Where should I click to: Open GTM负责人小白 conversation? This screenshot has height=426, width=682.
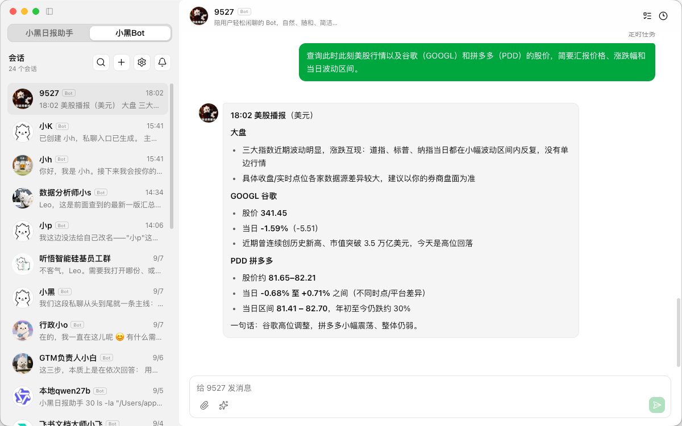[88, 364]
